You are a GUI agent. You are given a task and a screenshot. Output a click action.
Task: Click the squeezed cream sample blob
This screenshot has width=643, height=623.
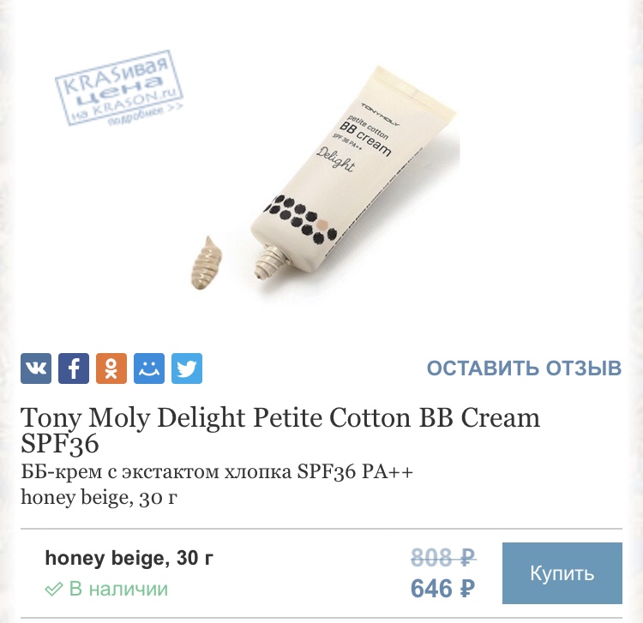click(207, 262)
